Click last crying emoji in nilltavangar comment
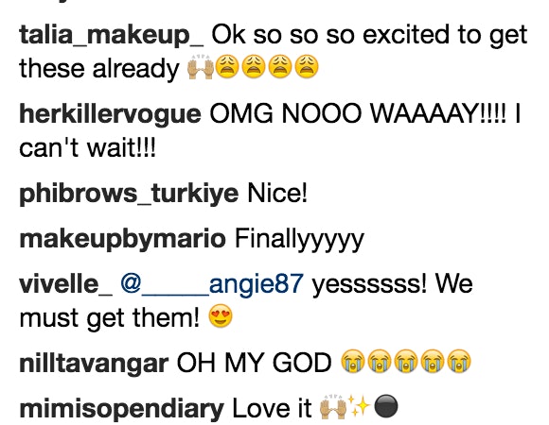The height and width of the screenshot is (425, 549). (459, 361)
